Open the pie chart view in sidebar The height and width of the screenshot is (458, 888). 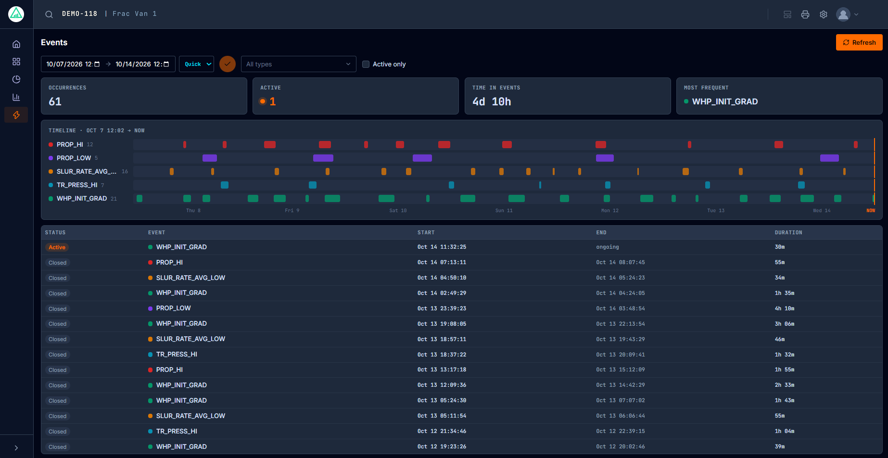pyautogui.click(x=16, y=79)
